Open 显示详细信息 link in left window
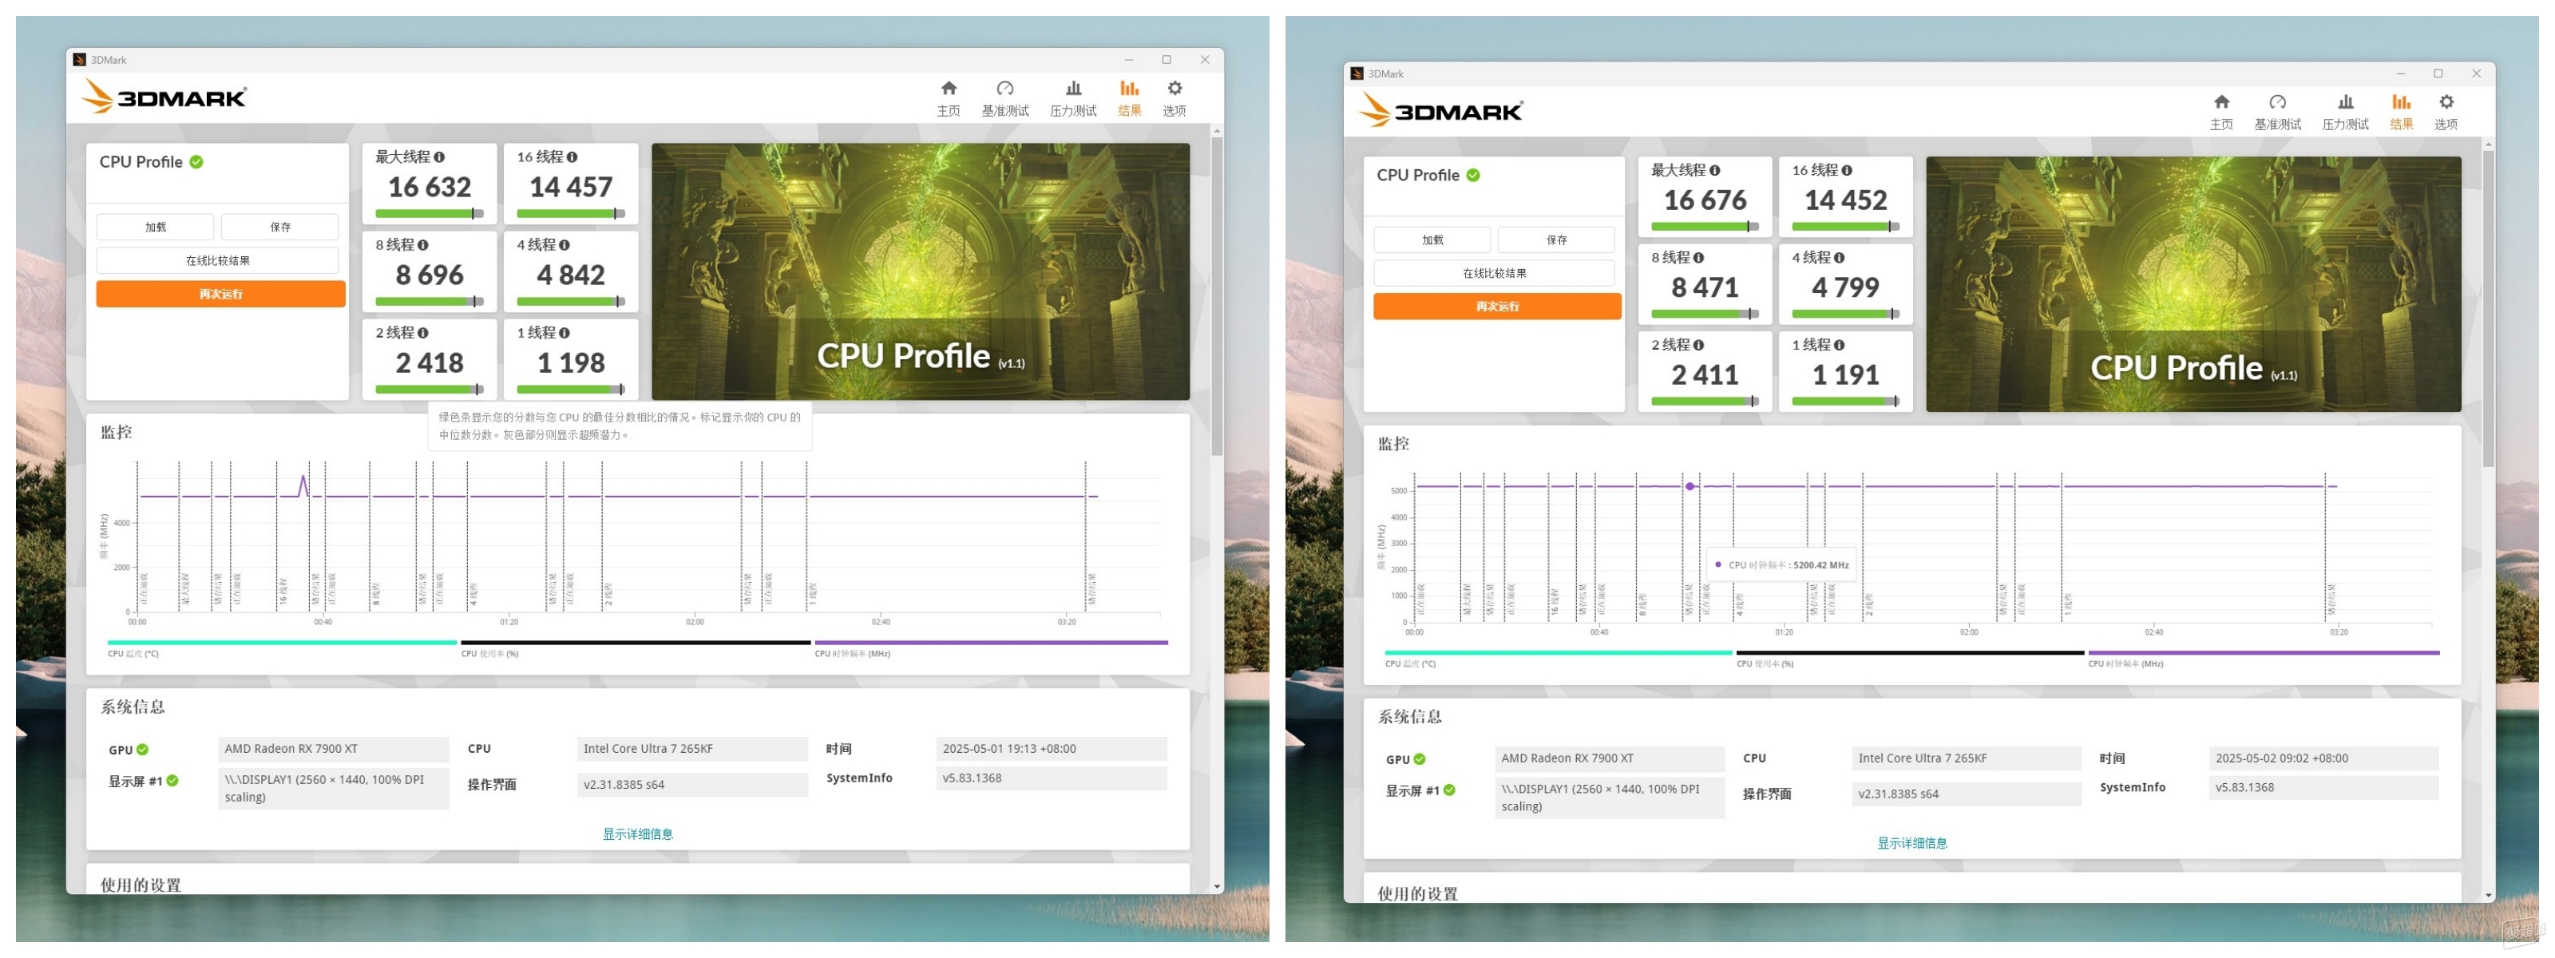 638,835
